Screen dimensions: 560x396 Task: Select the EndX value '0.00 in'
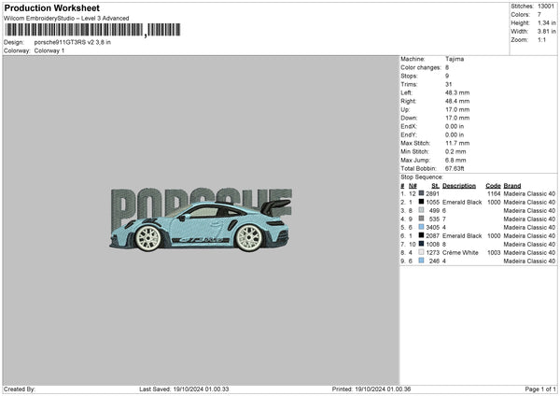click(455, 126)
